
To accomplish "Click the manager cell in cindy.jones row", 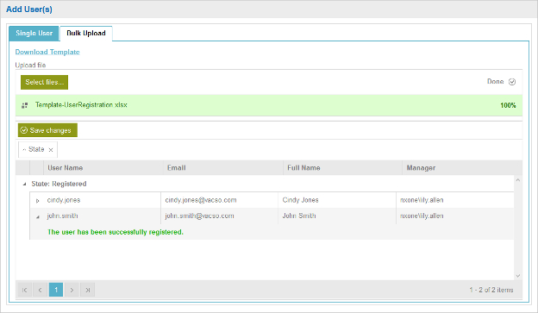I will 455,200.
